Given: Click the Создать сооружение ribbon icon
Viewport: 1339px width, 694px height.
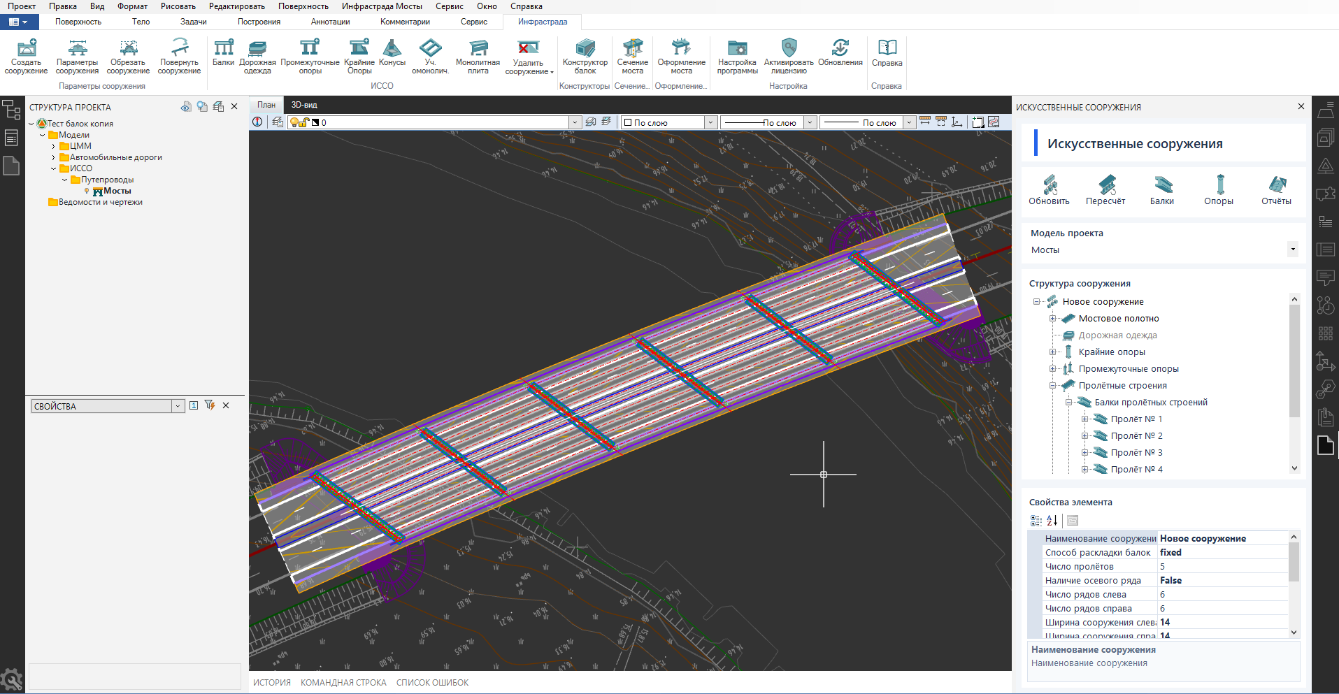Looking at the screenshot, I should [27, 57].
